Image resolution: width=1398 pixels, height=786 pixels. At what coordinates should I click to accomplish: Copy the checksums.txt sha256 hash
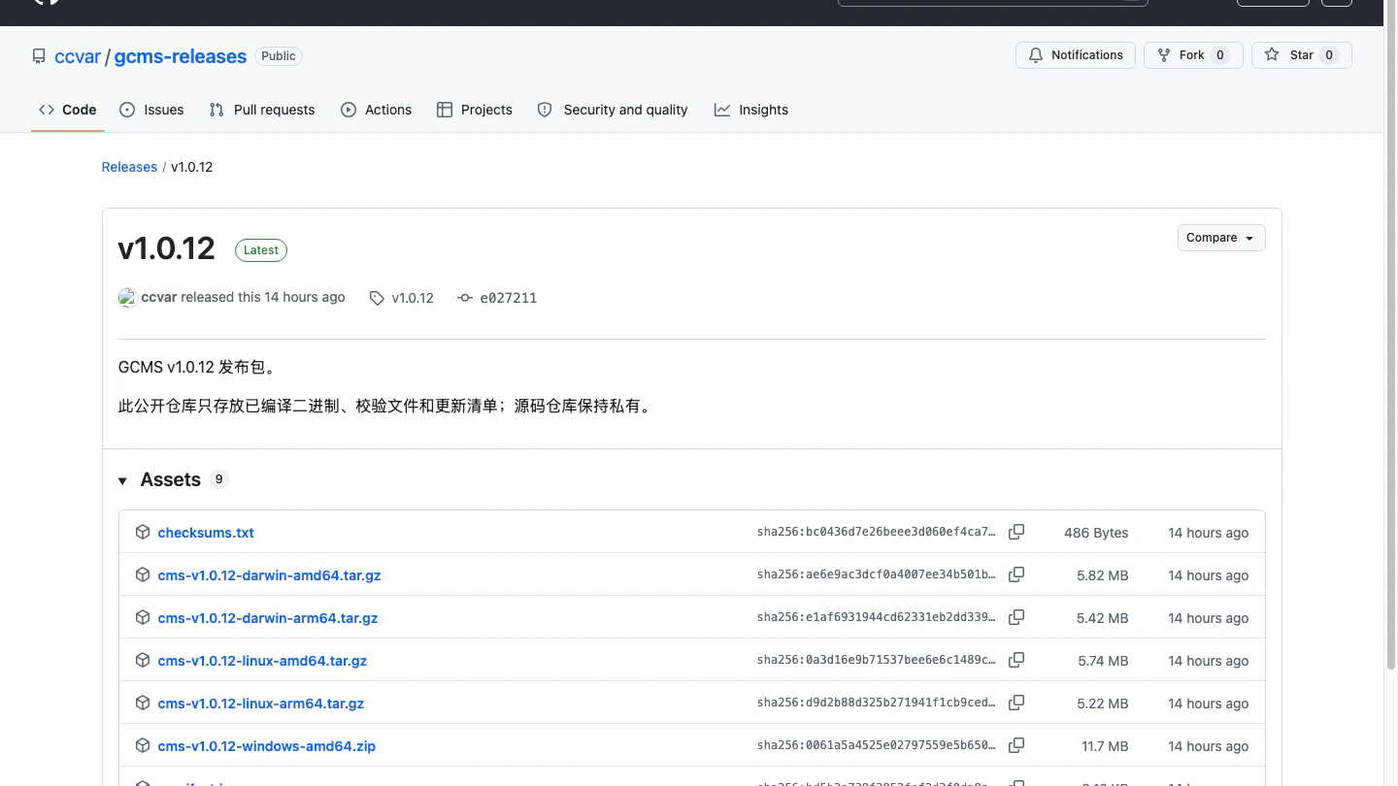point(1016,532)
